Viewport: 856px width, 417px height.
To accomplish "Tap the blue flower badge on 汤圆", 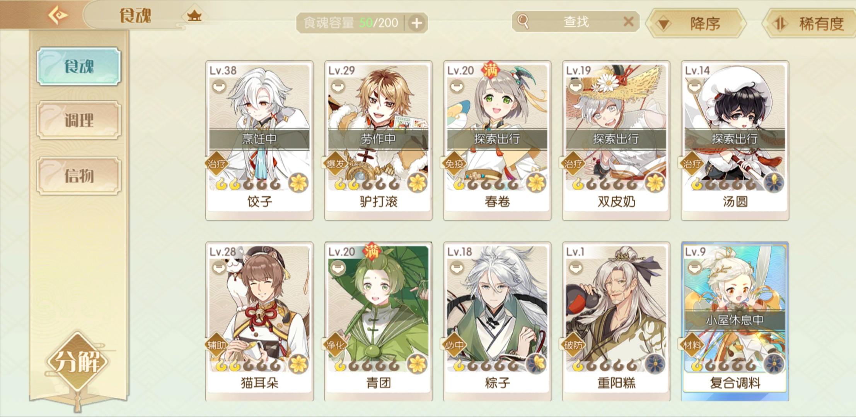I will tap(774, 182).
